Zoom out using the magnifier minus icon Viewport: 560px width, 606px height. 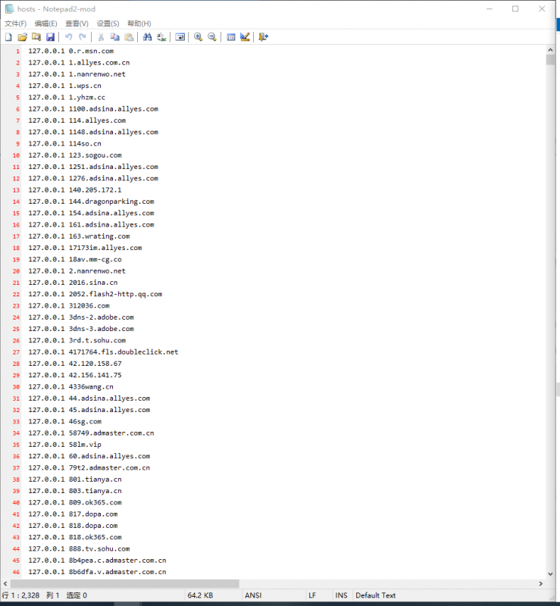(x=212, y=36)
